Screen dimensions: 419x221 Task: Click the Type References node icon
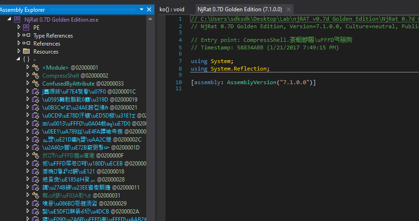pos(26,35)
